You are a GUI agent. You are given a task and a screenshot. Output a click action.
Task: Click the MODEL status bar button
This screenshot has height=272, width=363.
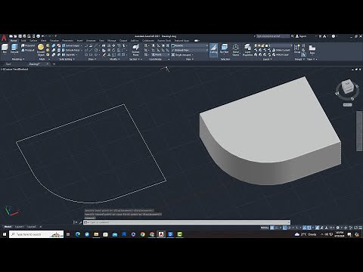click(265, 227)
